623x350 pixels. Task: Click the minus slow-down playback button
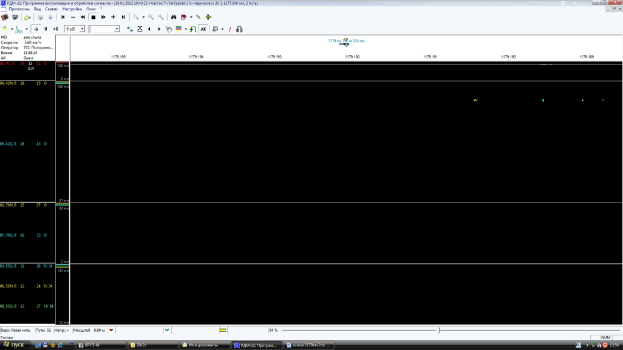(x=73, y=18)
